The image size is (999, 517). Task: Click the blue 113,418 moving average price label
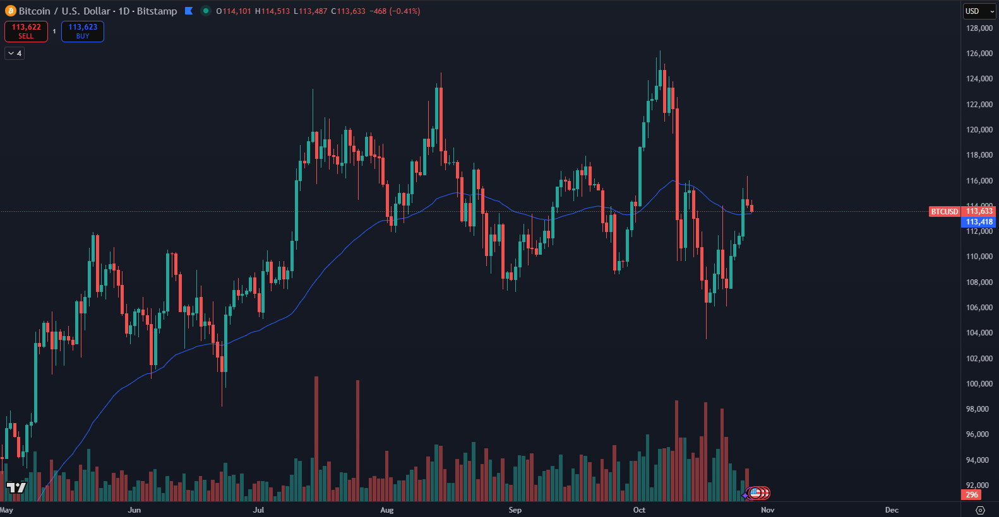[979, 222]
